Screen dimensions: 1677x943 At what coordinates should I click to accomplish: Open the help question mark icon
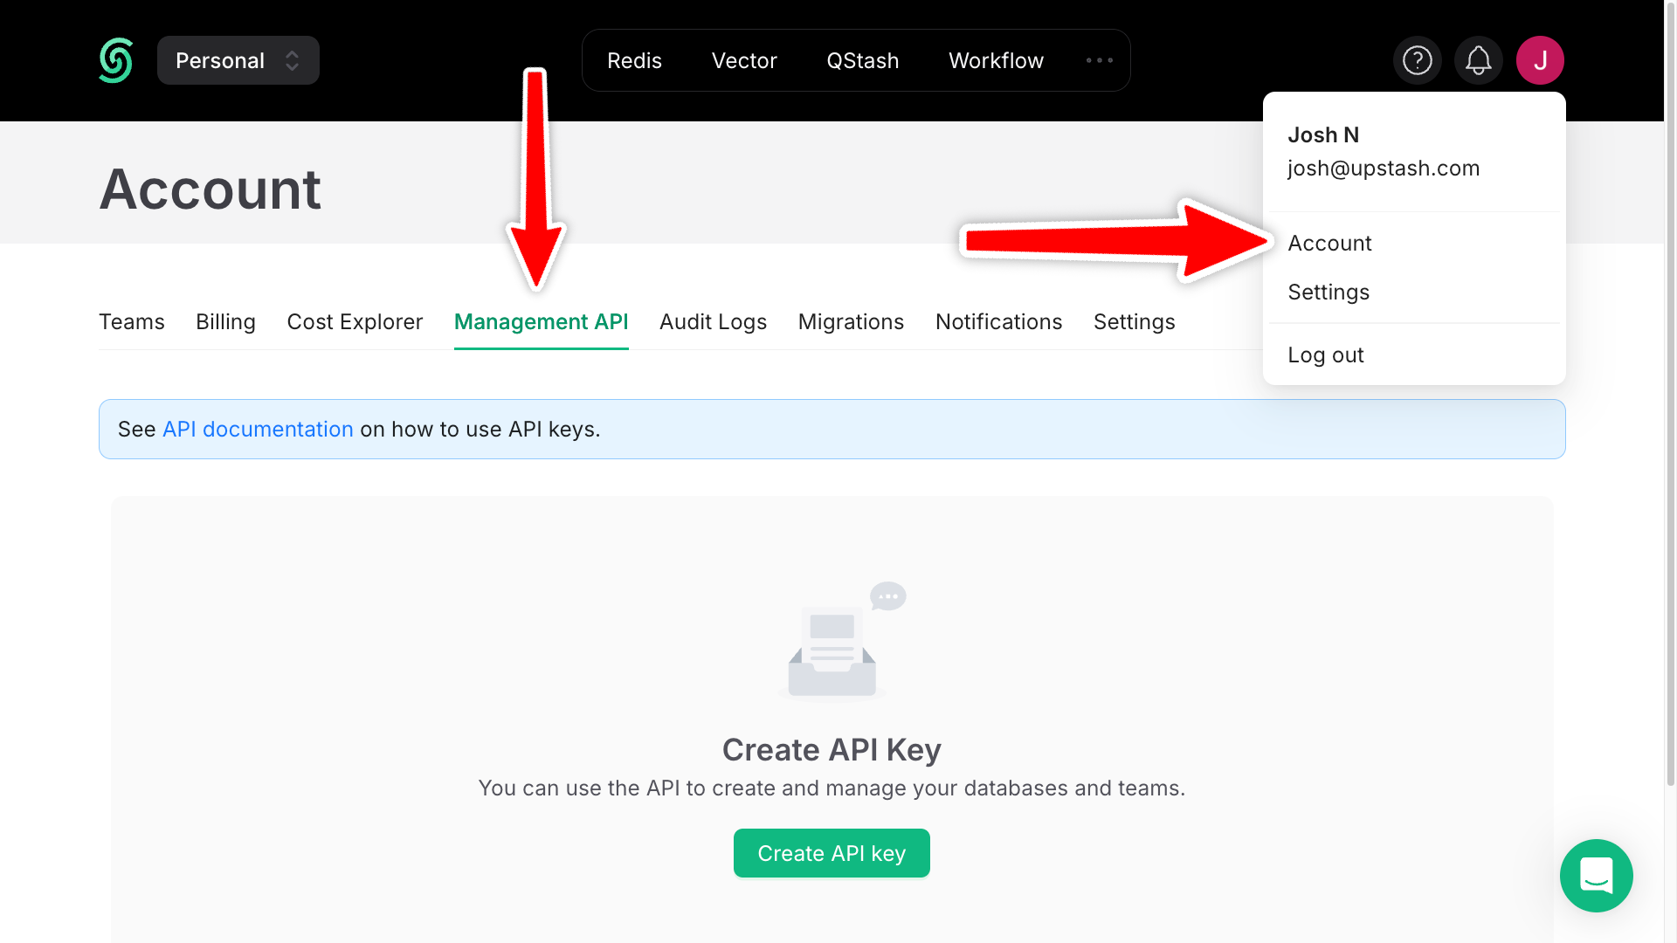(x=1417, y=60)
